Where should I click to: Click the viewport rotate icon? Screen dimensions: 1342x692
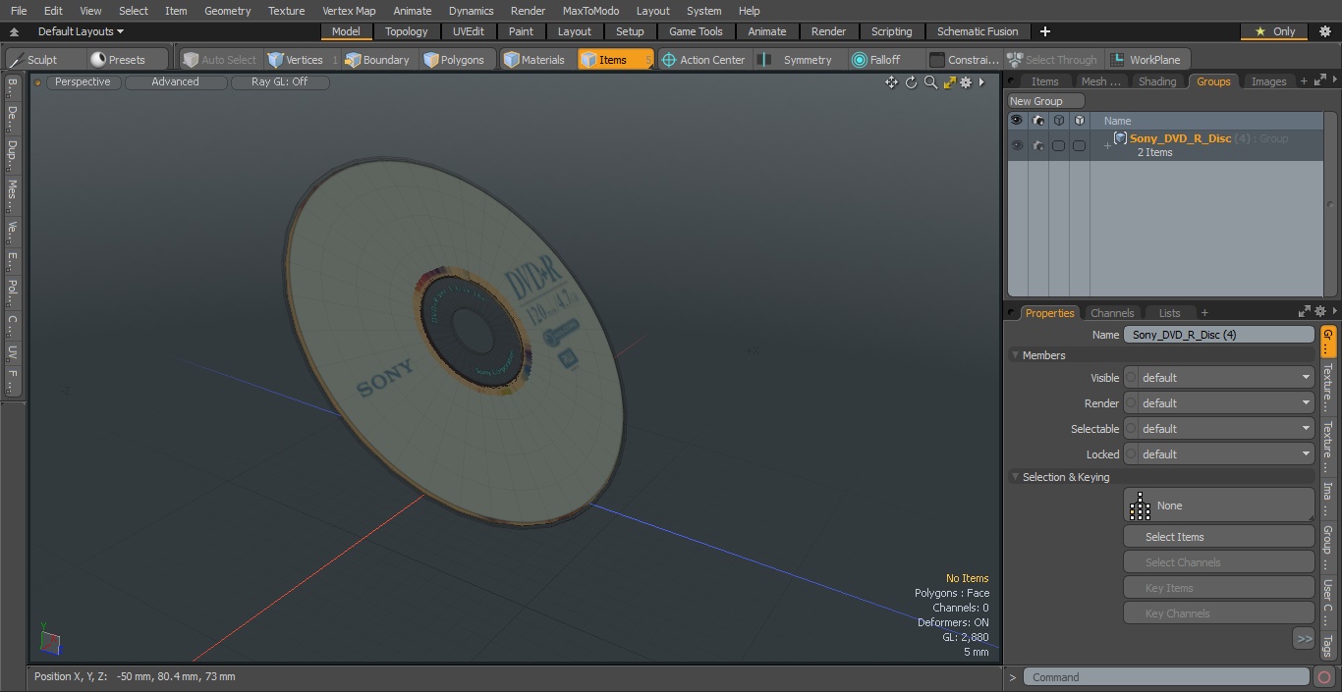[x=911, y=82]
